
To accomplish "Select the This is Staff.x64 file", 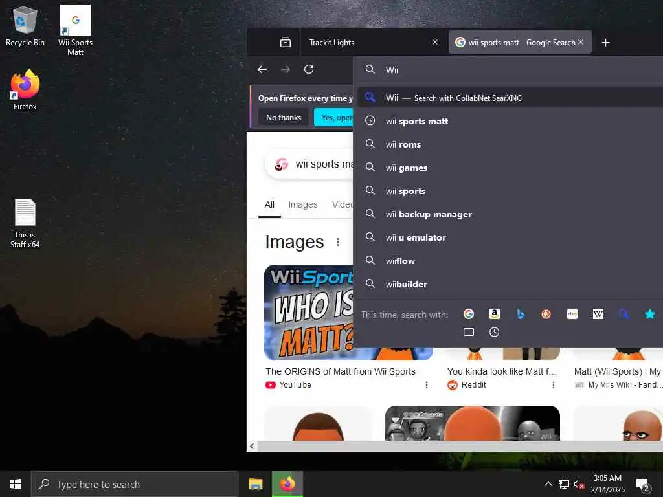I will [25, 223].
